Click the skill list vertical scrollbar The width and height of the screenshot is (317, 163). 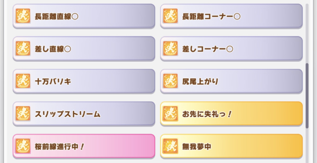307,96
